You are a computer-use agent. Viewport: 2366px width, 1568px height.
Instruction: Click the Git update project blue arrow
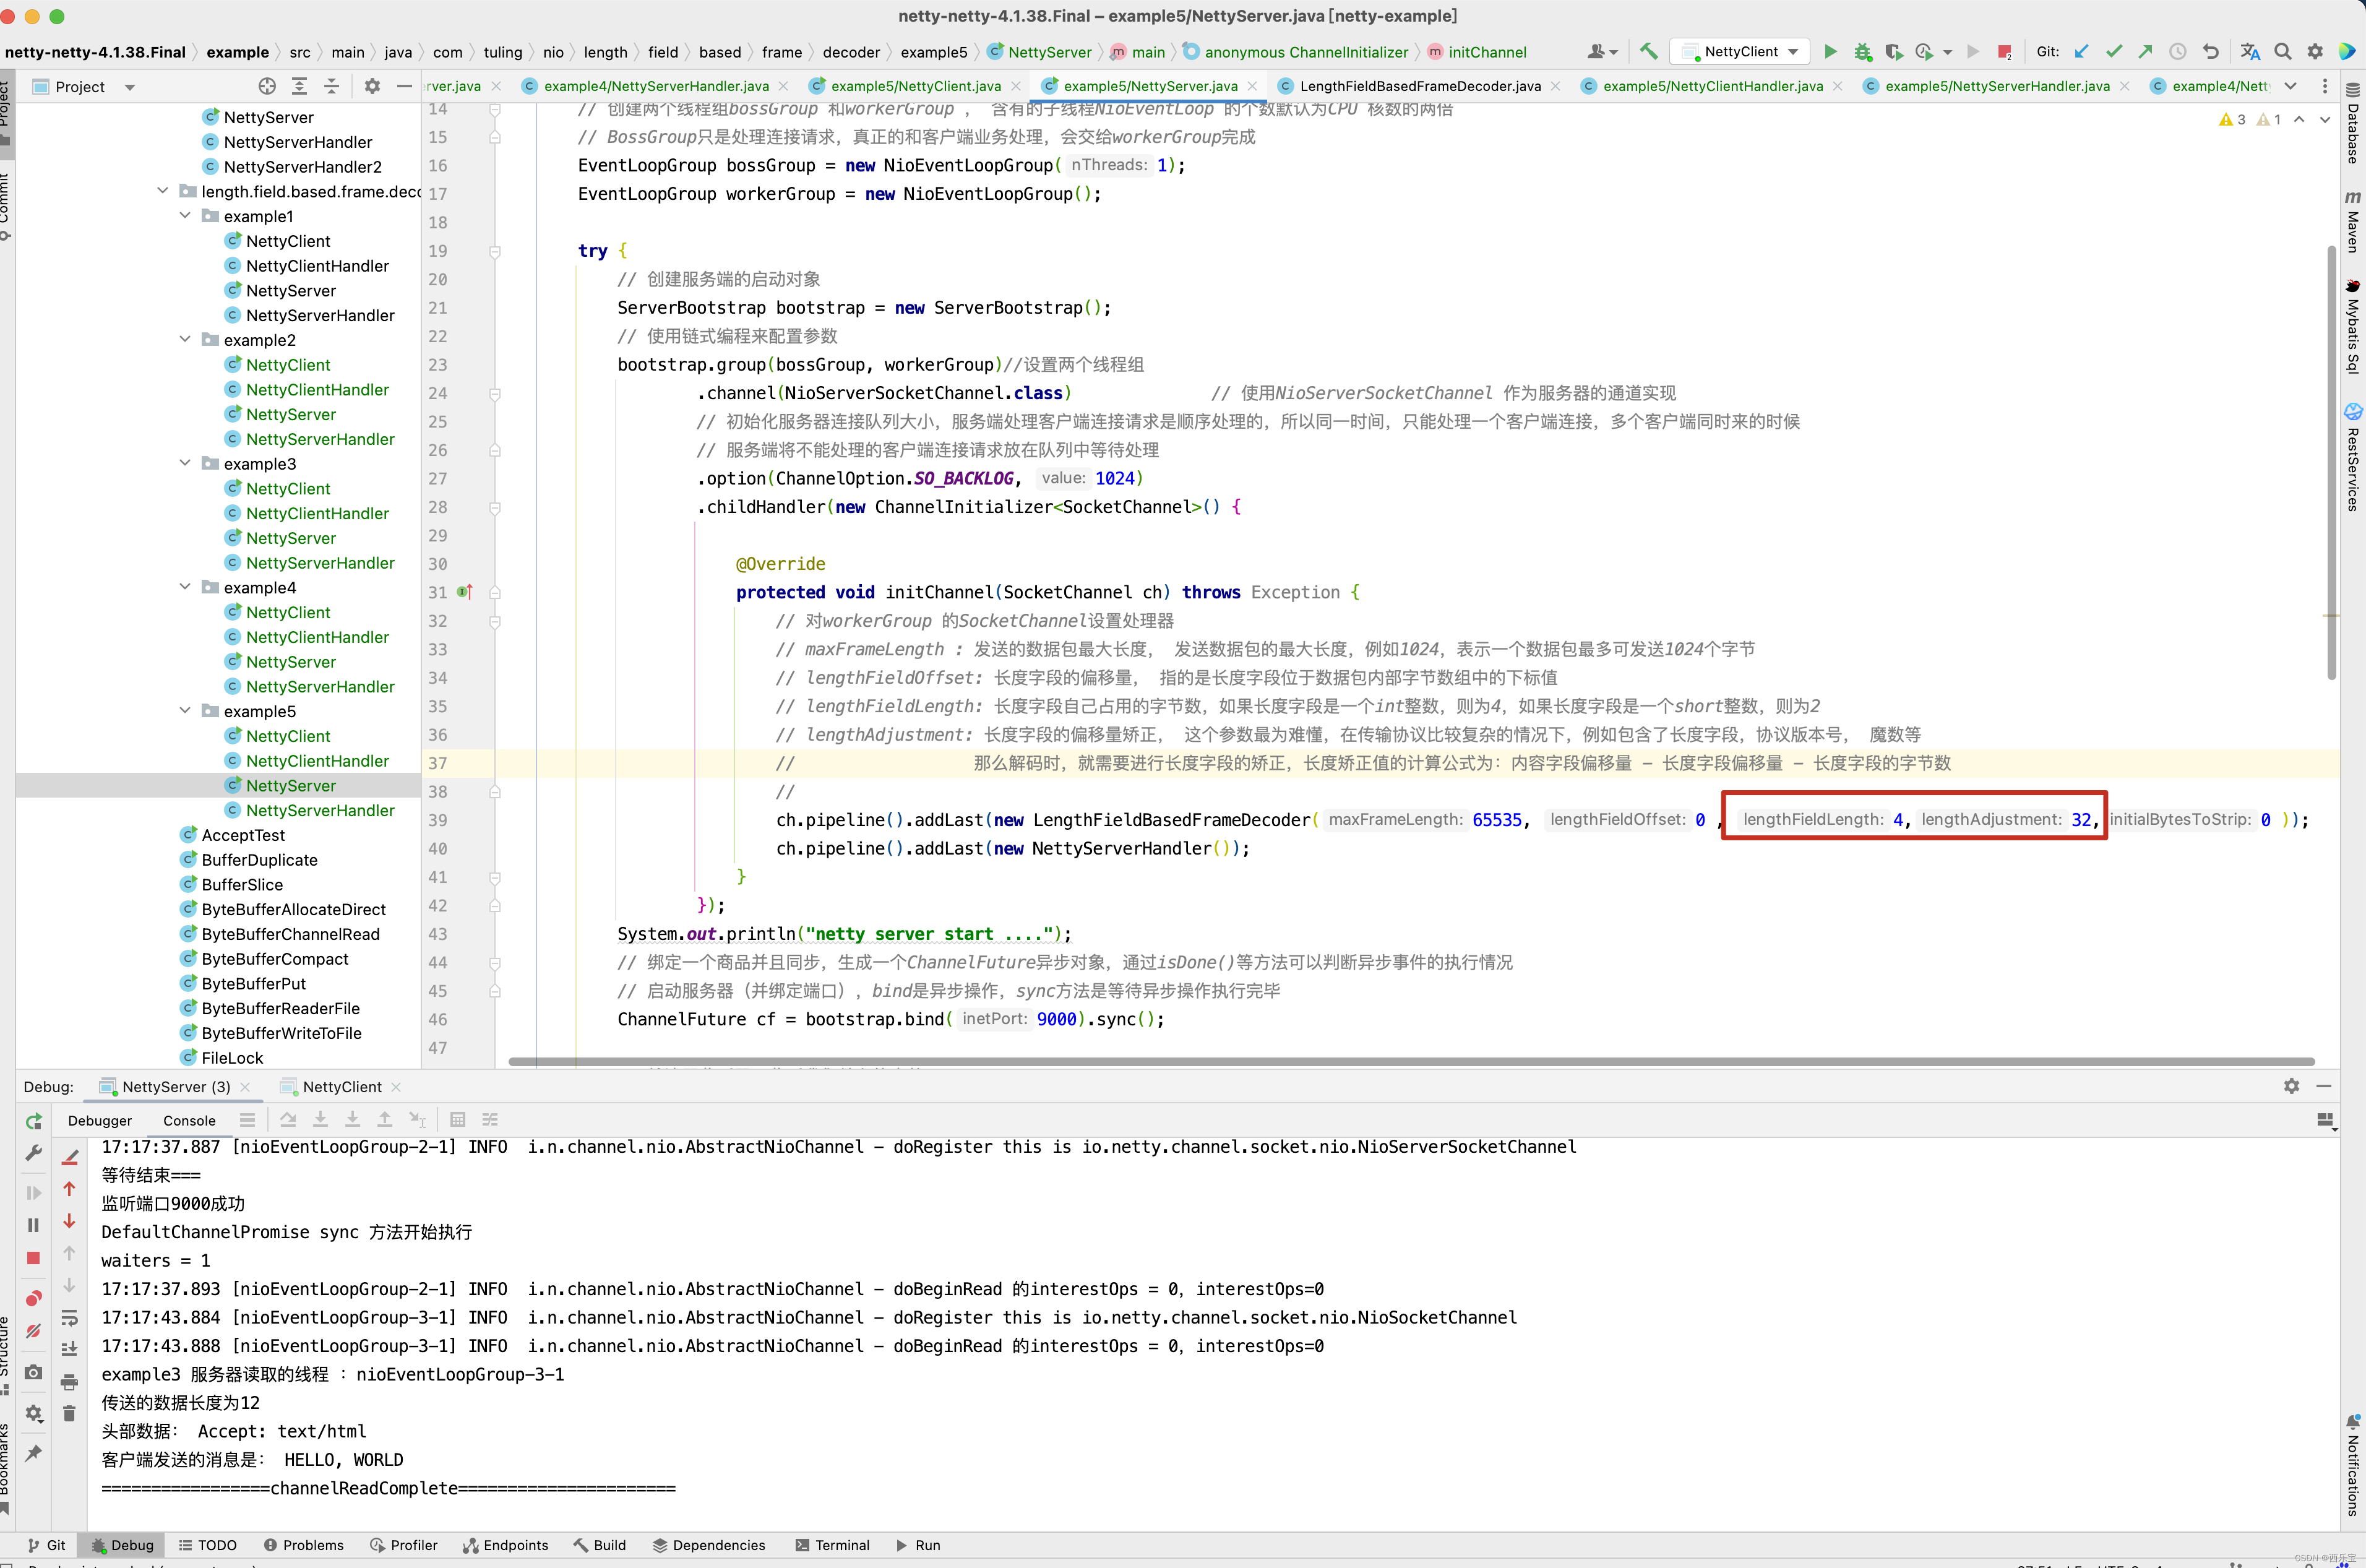[2081, 51]
